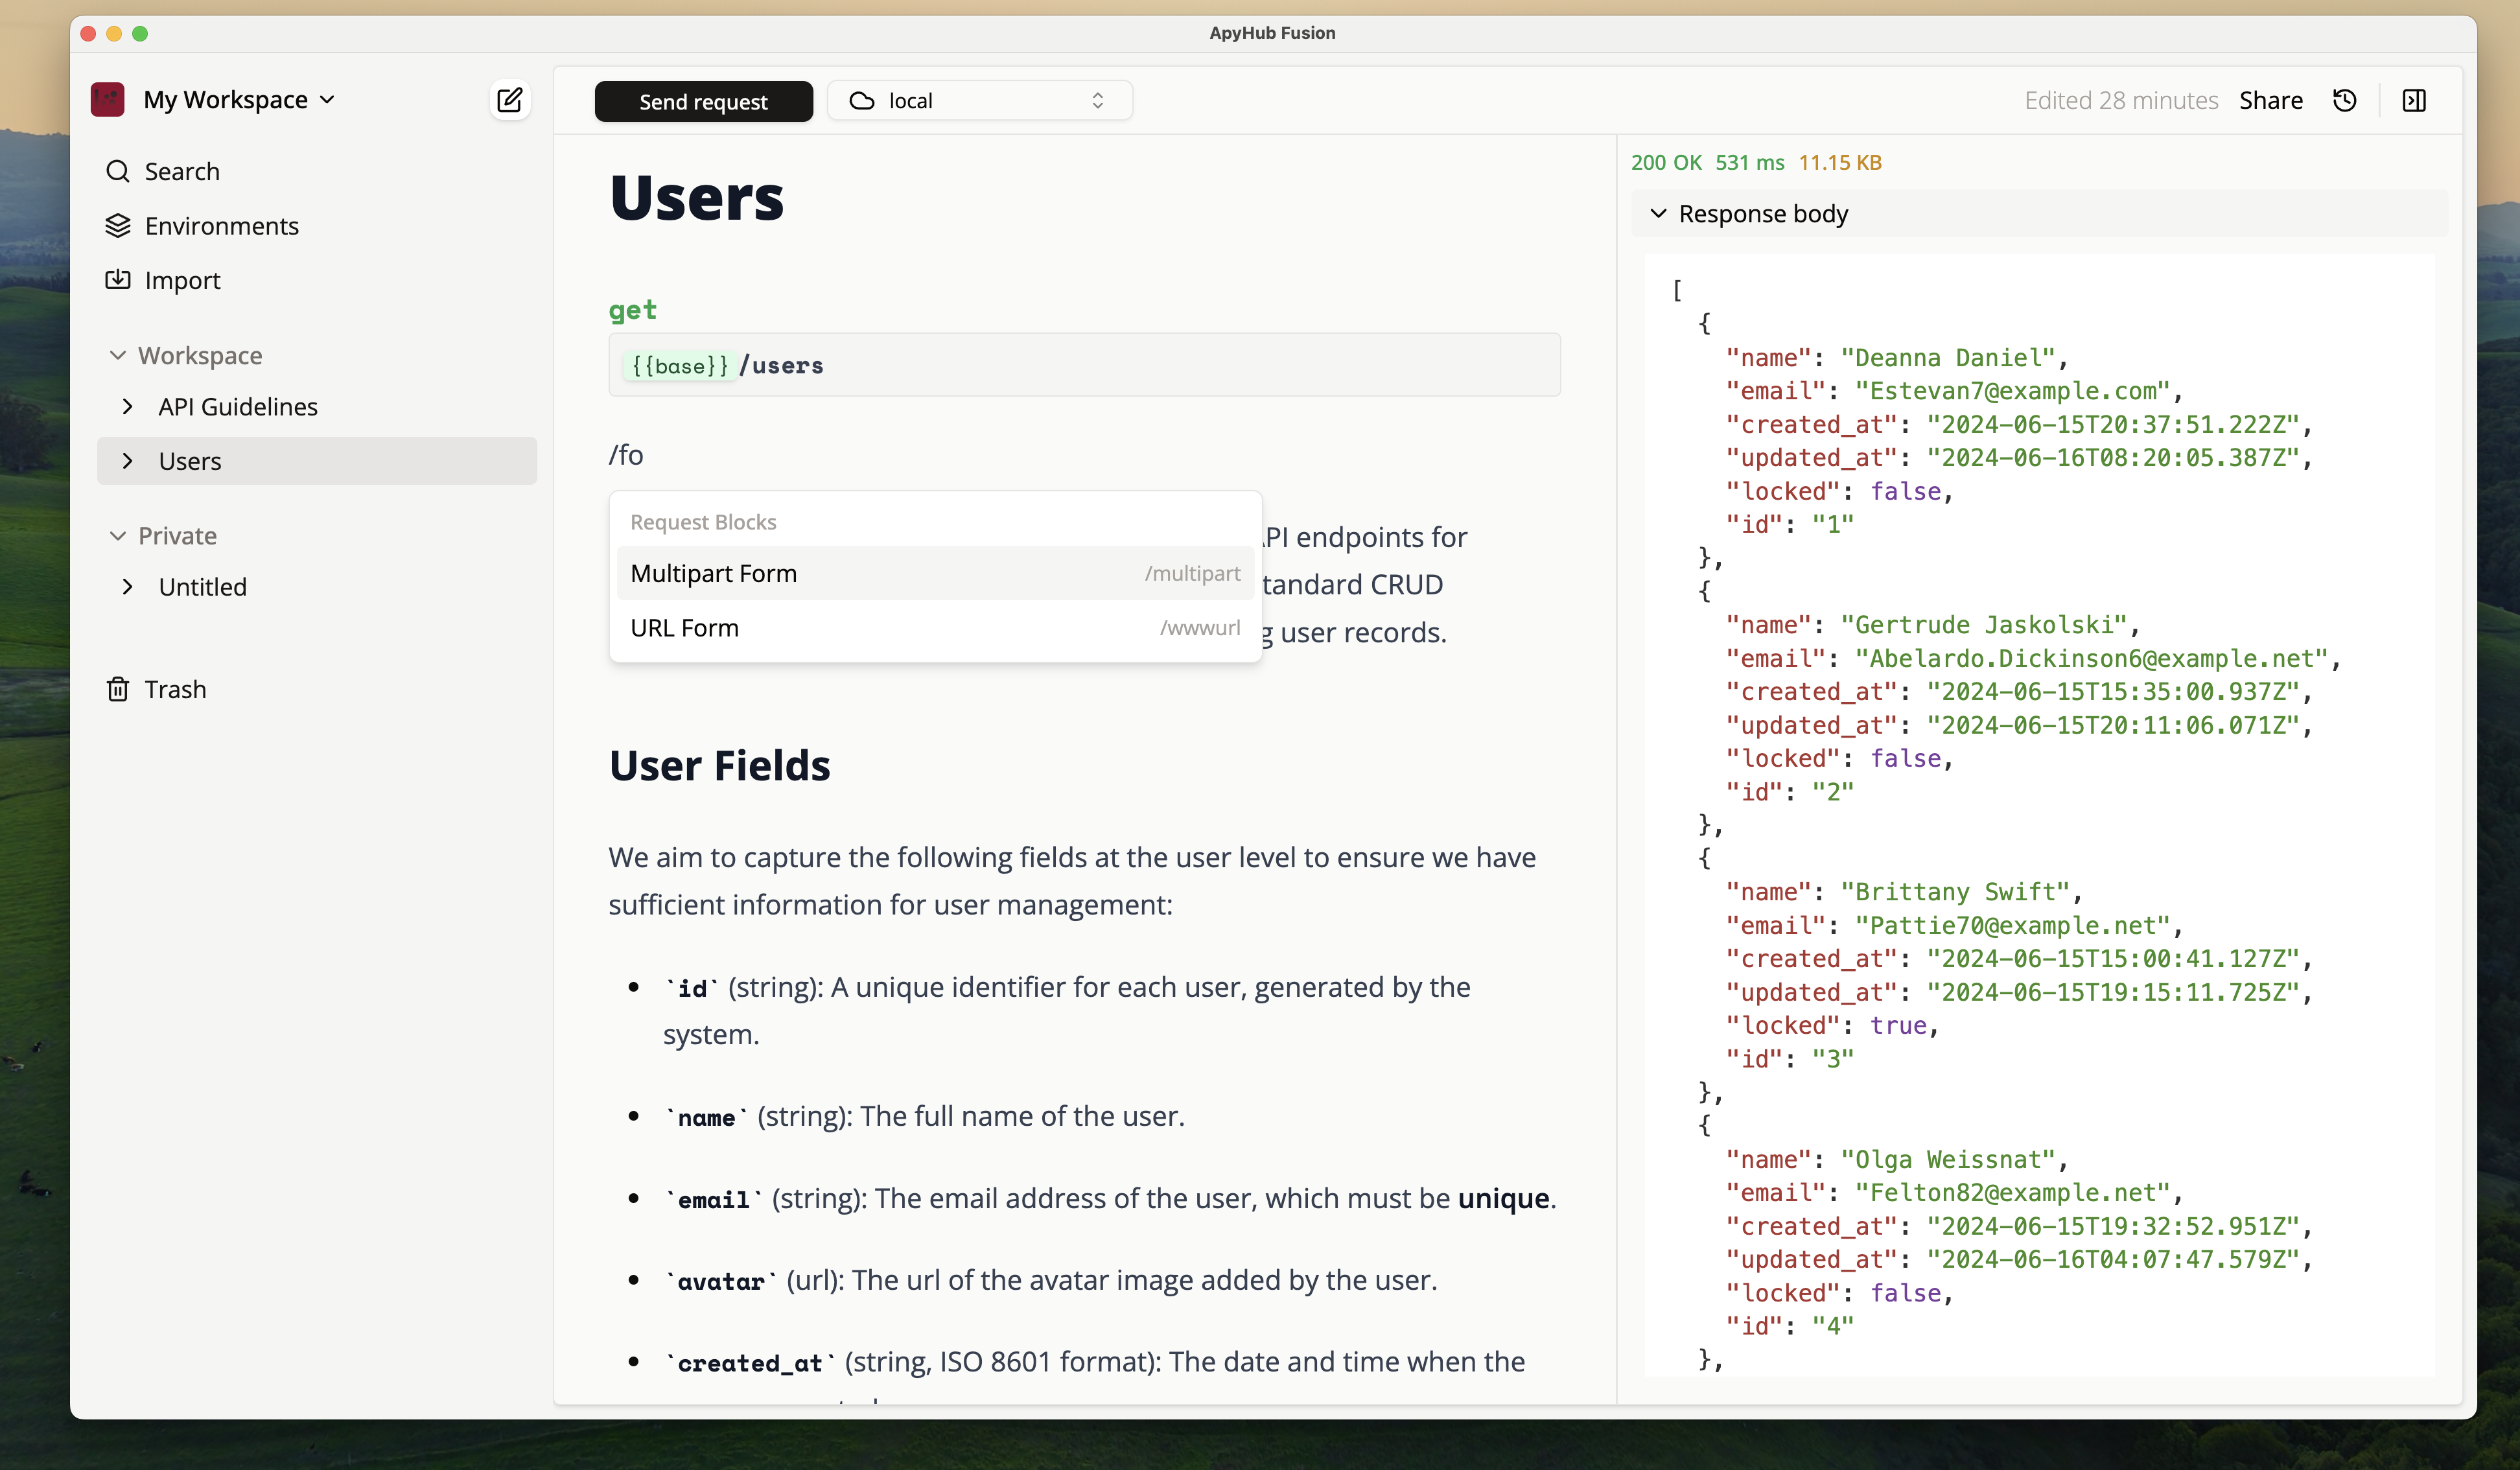The height and width of the screenshot is (1470, 2520).
Task: Click the Trash bin icon
Action: (118, 689)
